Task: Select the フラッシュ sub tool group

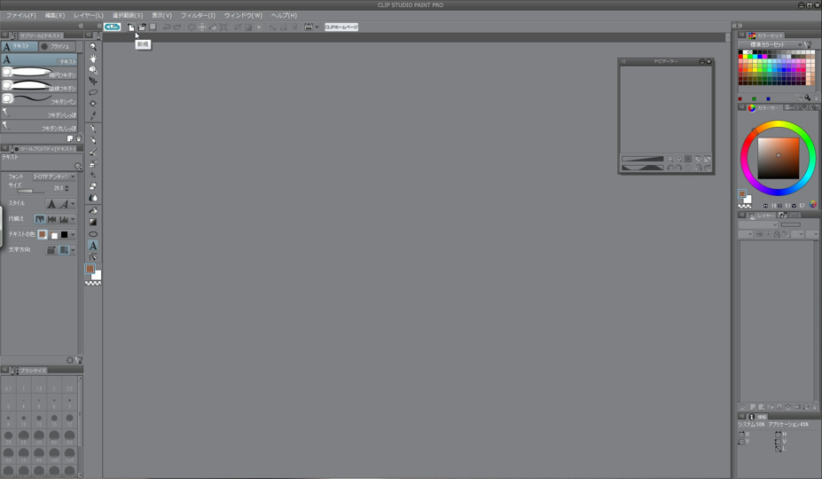Action: tap(59, 46)
